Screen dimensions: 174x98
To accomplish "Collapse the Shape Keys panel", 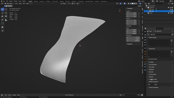I will pos(152,49).
